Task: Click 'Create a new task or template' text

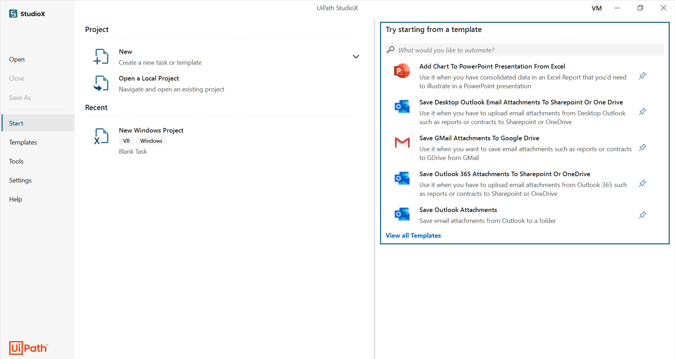Action: pos(160,63)
